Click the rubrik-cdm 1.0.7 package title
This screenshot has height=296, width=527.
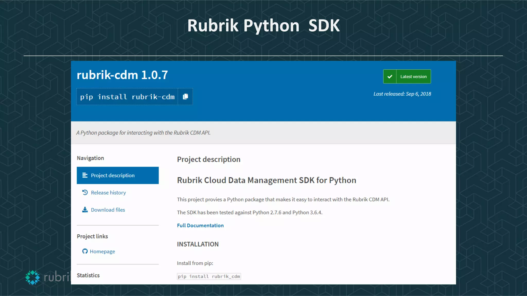pyautogui.click(x=122, y=75)
